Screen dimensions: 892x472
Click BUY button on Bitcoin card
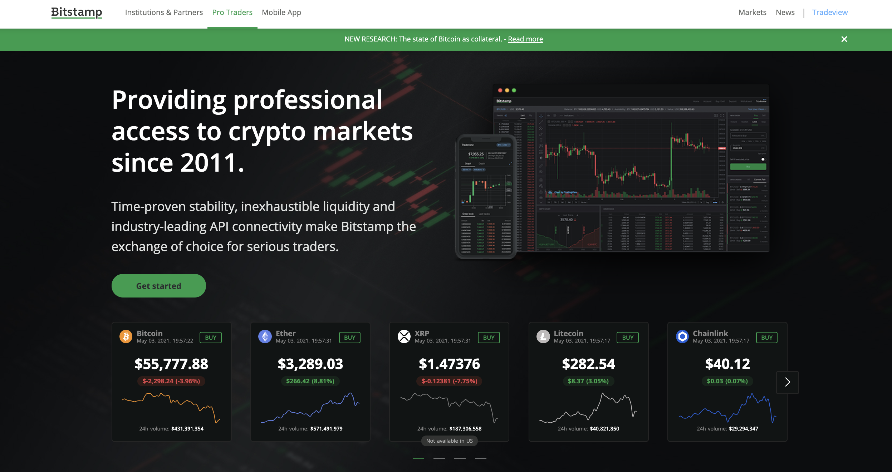pyautogui.click(x=211, y=337)
